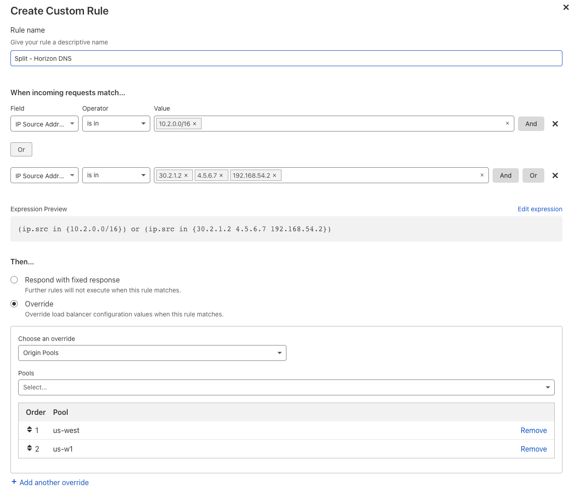Click Or button on second condition row

(533, 175)
